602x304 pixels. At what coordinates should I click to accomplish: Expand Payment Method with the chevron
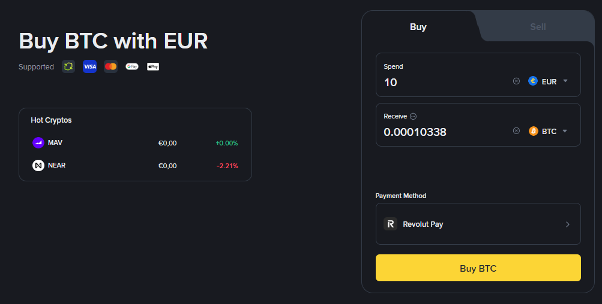click(568, 224)
